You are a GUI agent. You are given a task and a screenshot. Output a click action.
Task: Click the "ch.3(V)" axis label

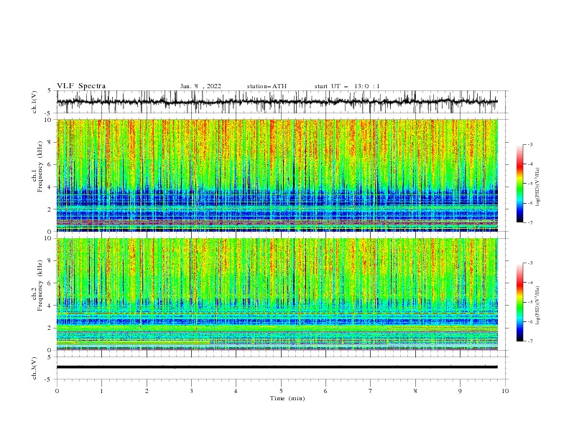click(x=34, y=368)
